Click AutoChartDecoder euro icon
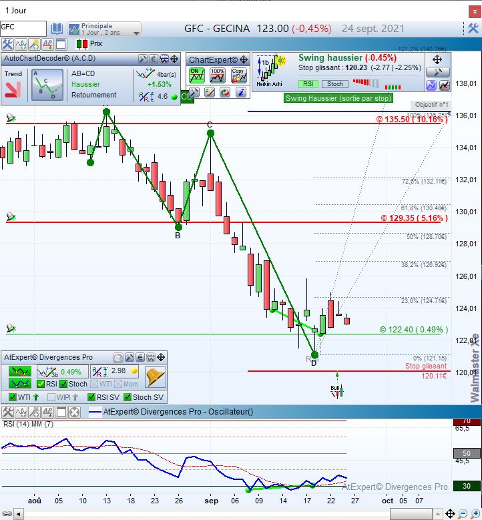 click(x=154, y=59)
